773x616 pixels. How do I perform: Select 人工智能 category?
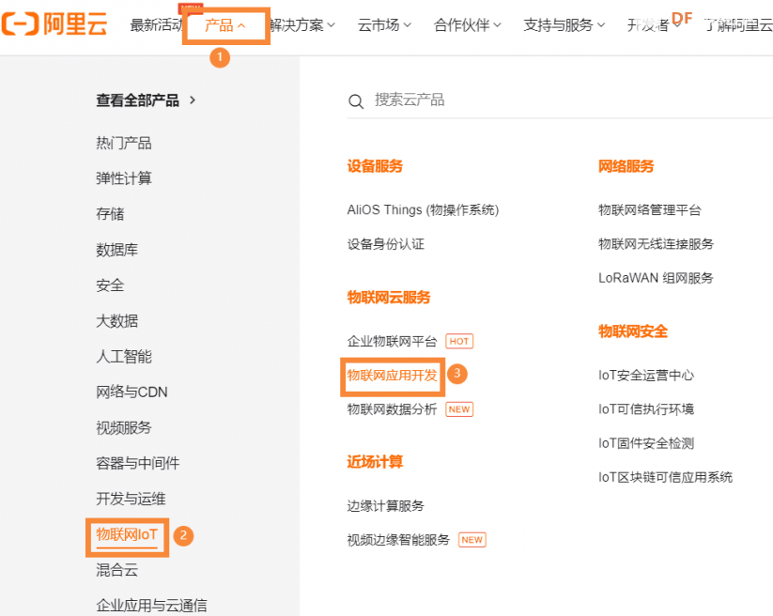pyautogui.click(x=124, y=356)
